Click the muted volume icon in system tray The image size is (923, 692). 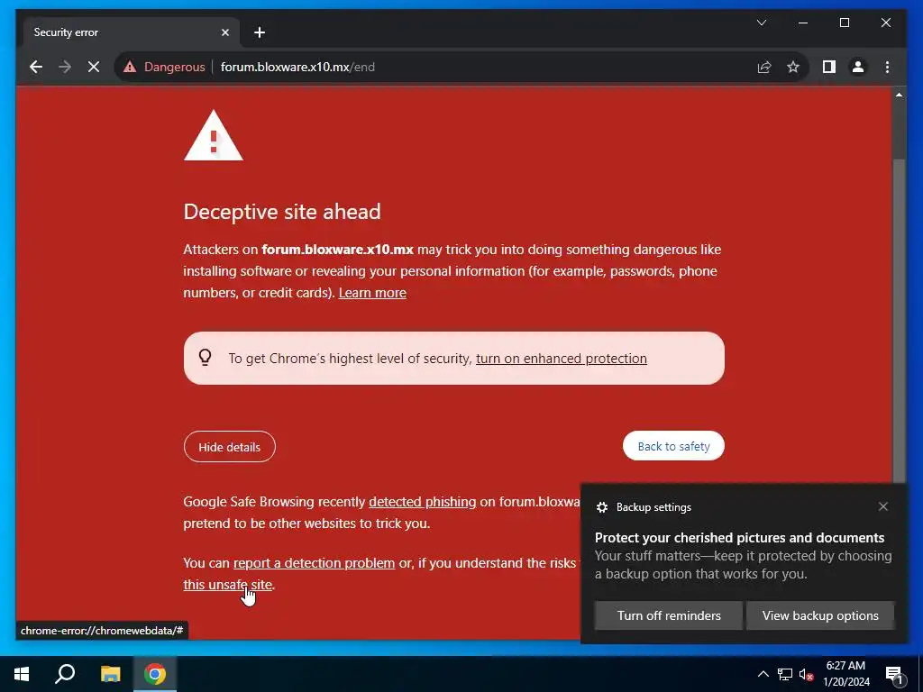[x=806, y=674]
